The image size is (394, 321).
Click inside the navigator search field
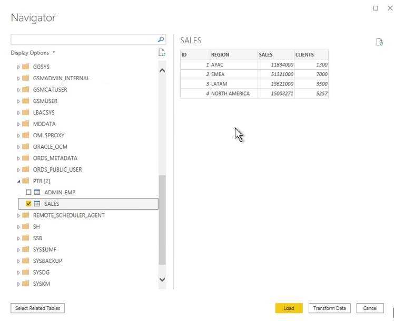[83, 40]
